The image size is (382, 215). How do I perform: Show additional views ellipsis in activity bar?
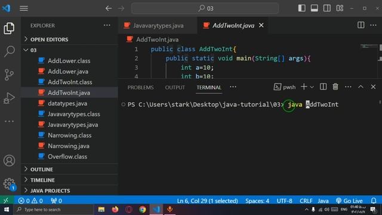pos(9,121)
